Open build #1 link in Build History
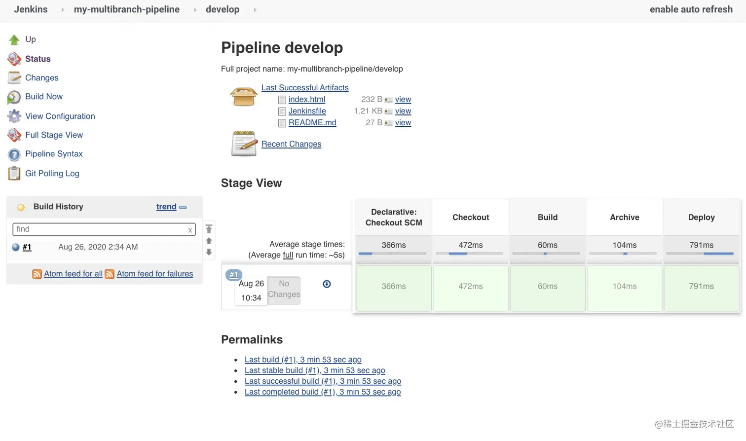This screenshot has height=441, width=746. [x=27, y=247]
